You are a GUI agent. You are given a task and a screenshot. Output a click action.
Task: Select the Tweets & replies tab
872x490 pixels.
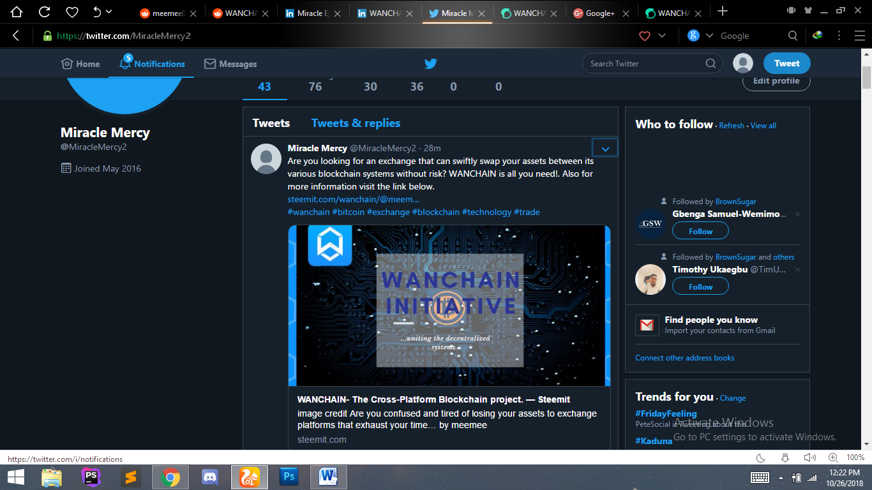point(356,123)
